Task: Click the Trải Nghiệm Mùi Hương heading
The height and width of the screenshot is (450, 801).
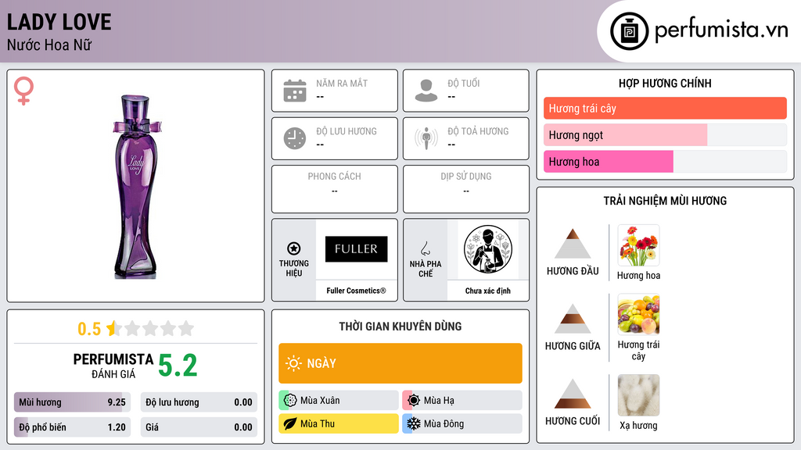Action: 665,201
